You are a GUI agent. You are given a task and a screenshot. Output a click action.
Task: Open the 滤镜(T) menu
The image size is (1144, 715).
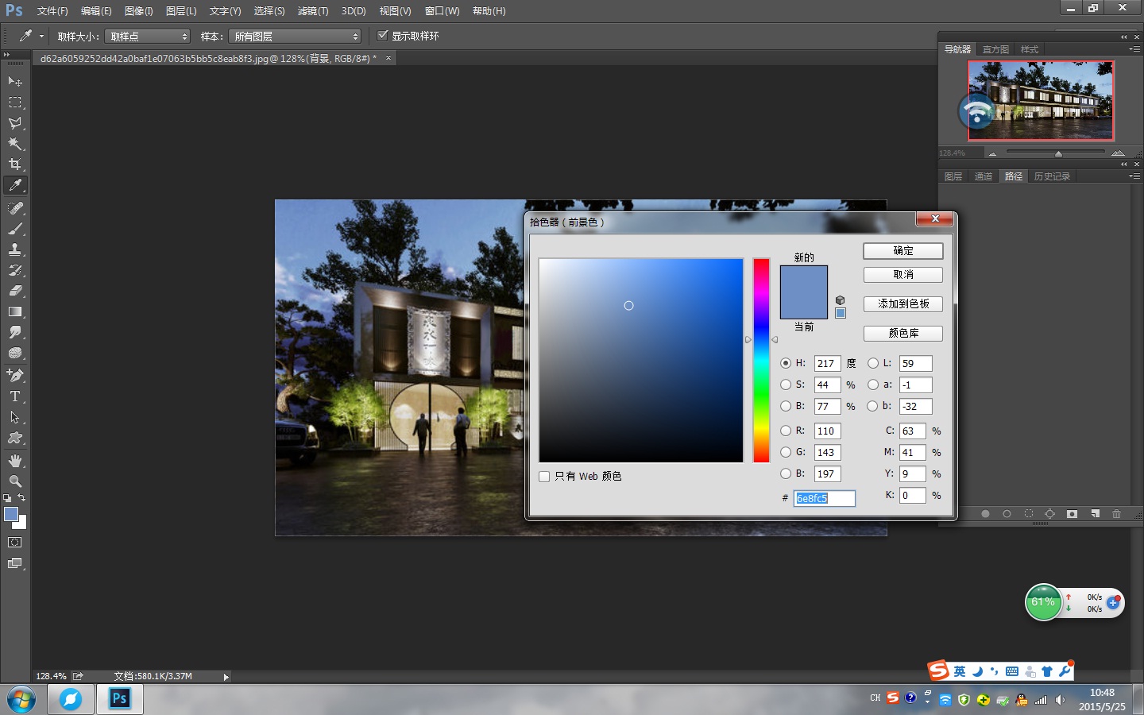click(313, 11)
